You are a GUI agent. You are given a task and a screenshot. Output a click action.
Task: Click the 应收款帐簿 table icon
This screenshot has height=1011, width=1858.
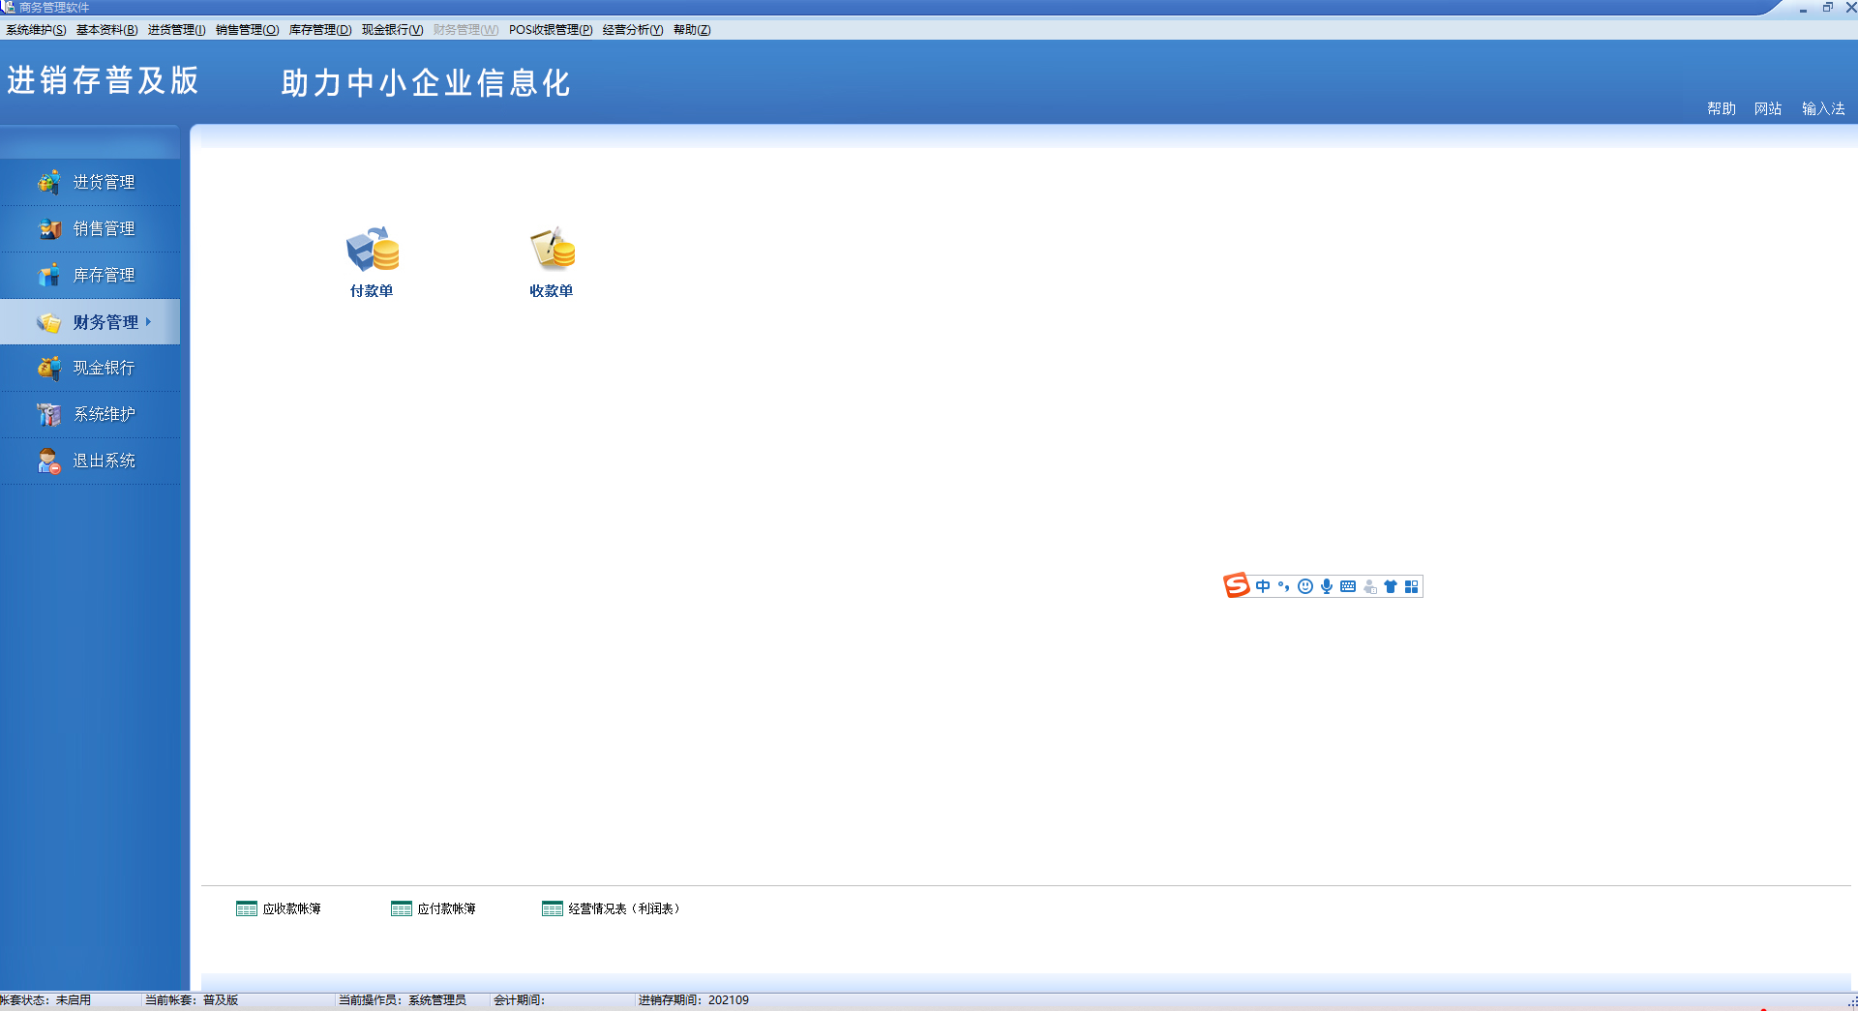coord(246,908)
